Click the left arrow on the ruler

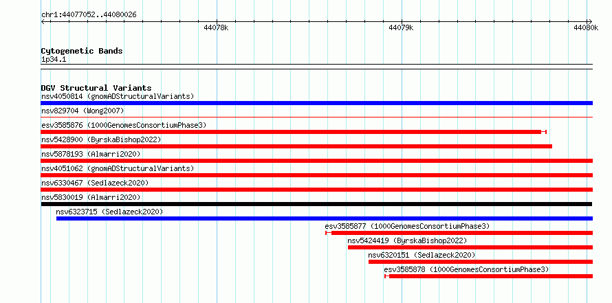click(43, 21)
